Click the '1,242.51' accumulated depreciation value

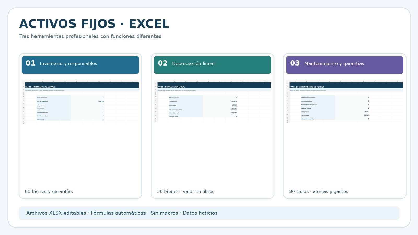pos(234,109)
